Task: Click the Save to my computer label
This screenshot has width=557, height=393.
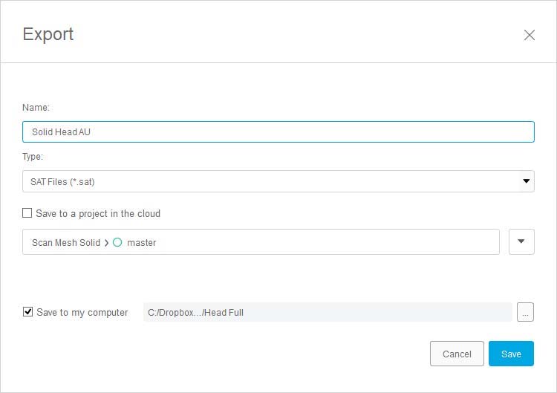Action: tap(82, 312)
